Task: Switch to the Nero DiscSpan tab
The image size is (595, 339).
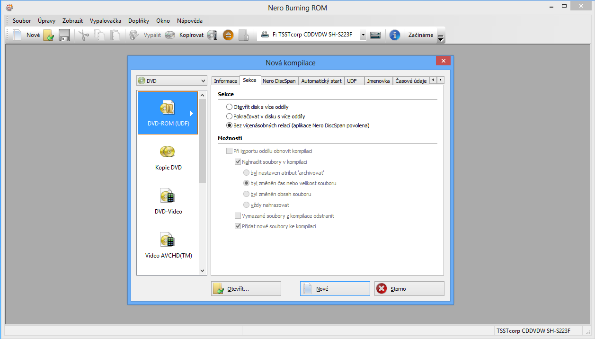Action: [279, 81]
